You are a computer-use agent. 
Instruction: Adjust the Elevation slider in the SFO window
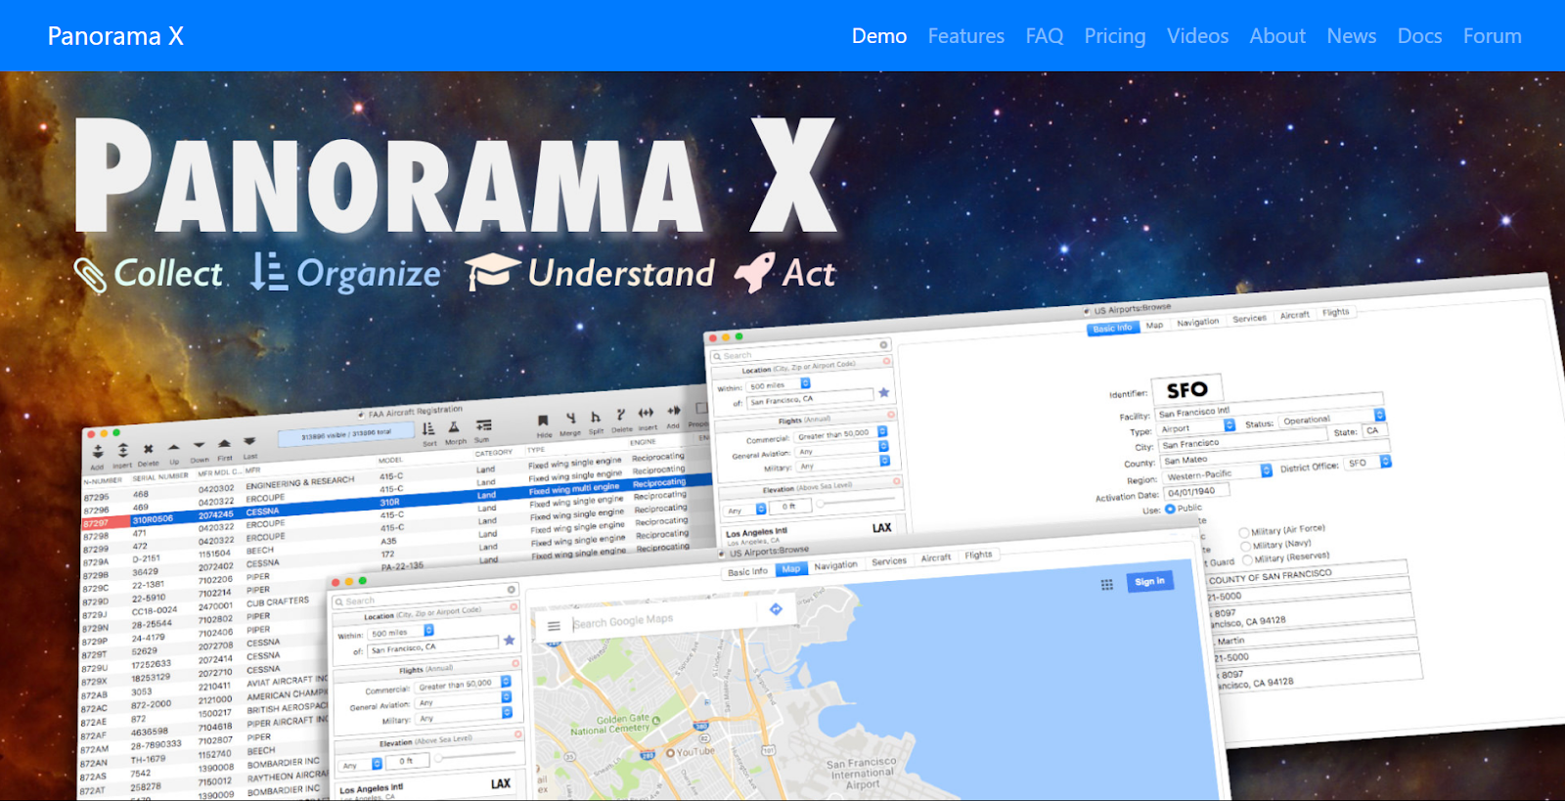(x=855, y=501)
